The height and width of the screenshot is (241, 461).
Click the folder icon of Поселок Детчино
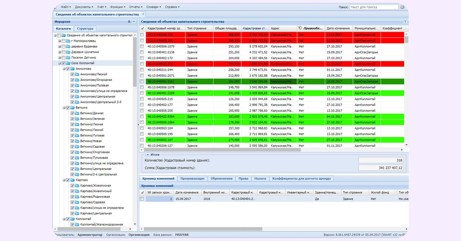pos(68,58)
